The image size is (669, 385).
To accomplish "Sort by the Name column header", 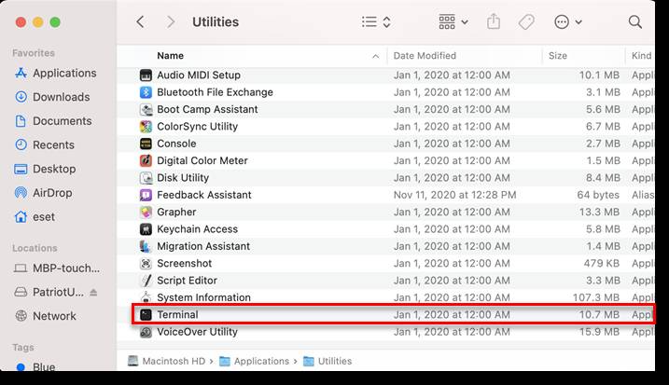I will (170, 56).
